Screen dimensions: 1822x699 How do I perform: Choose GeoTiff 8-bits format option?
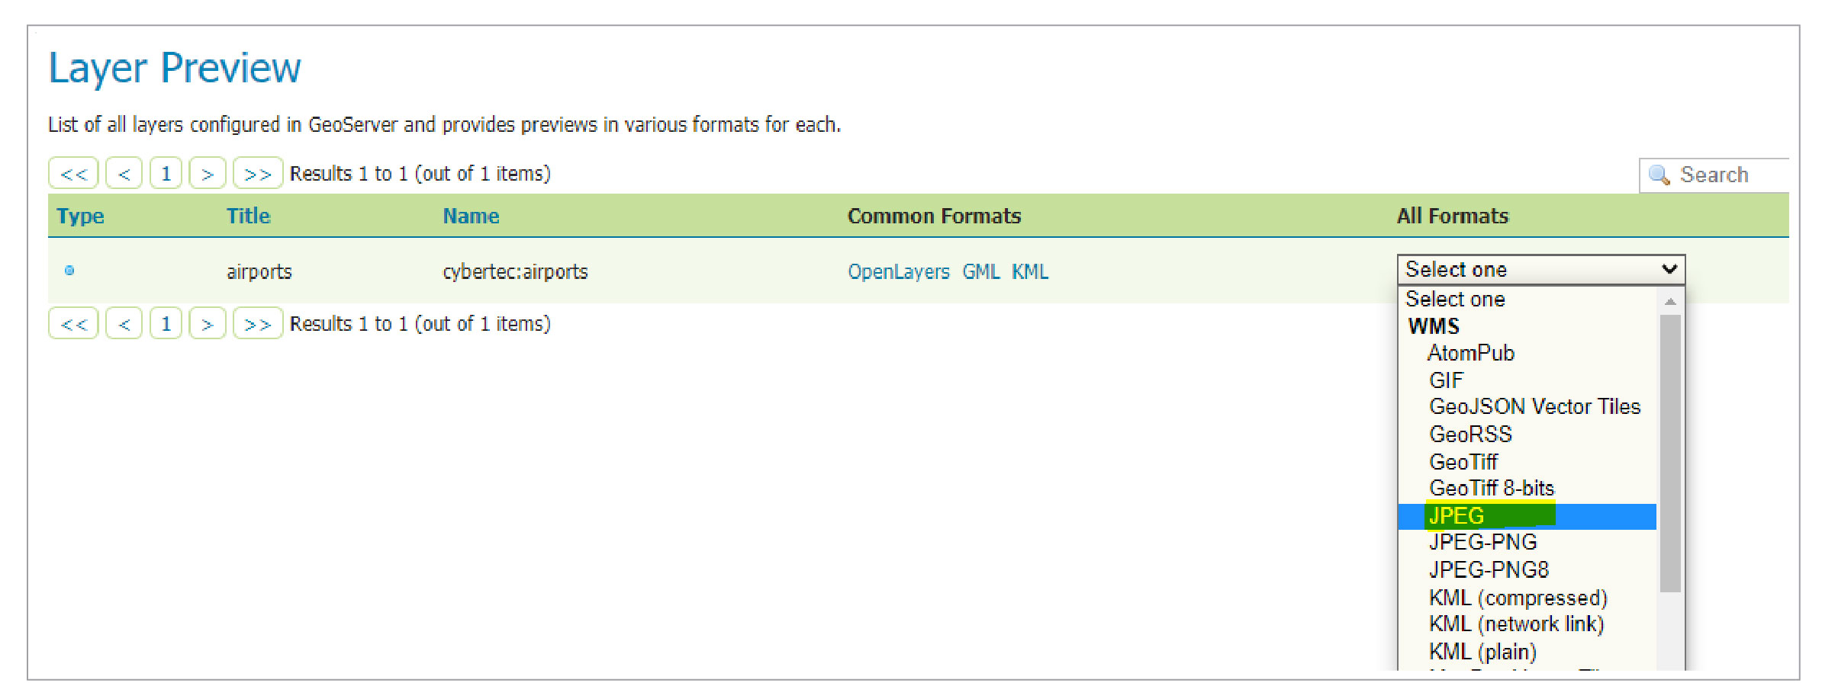tap(1492, 488)
